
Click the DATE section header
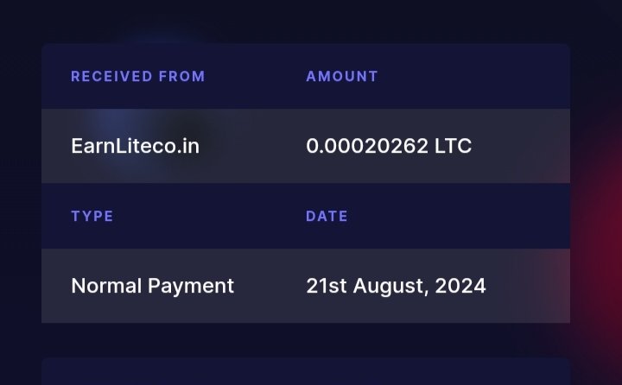(327, 216)
